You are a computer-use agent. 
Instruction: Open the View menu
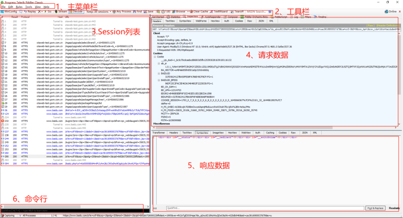click(38, 7)
